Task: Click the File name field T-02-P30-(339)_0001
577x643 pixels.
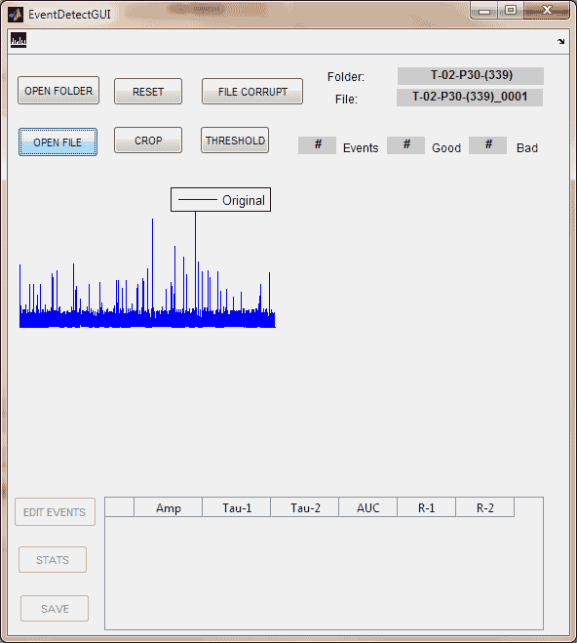Action: [470, 98]
